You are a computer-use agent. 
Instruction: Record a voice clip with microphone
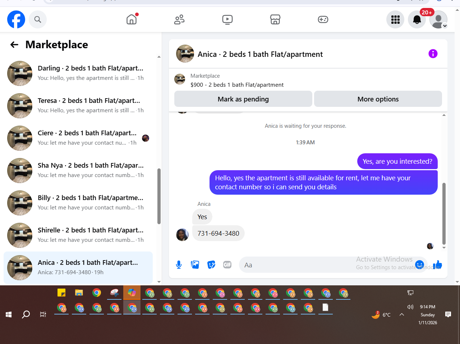(x=179, y=265)
